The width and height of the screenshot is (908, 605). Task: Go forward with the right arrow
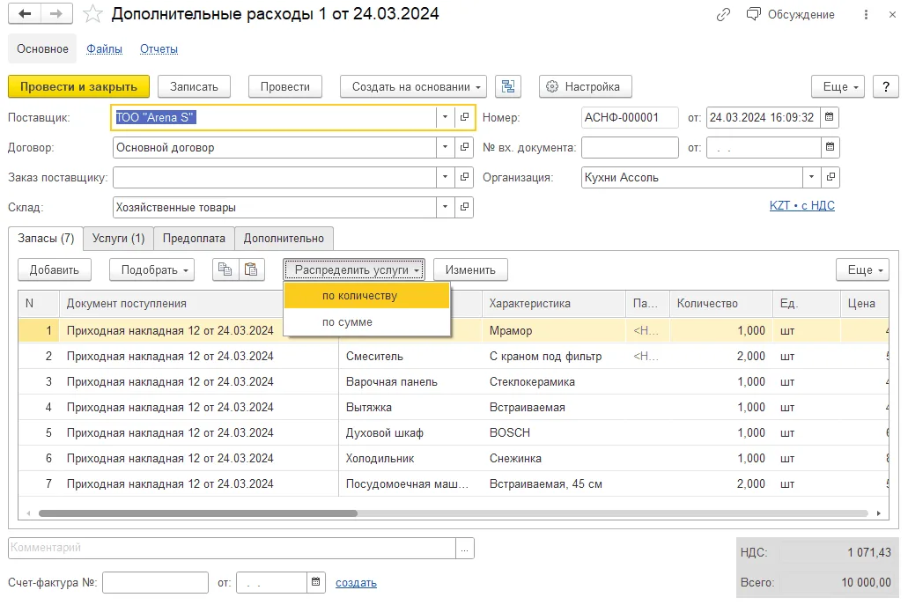(56, 14)
